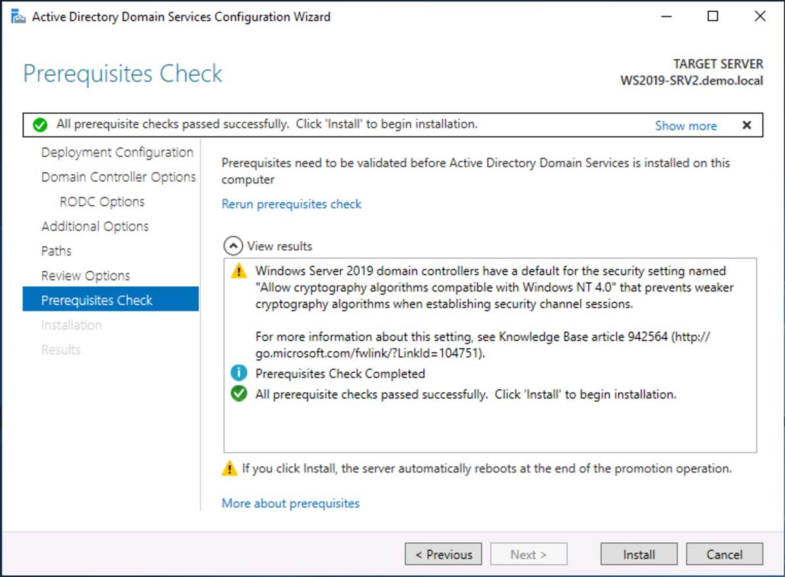Dismiss the notification banner with X
Screen dimensions: 785x577
[746, 125]
